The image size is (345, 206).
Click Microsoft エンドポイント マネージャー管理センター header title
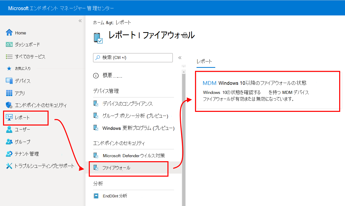click(61, 8)
